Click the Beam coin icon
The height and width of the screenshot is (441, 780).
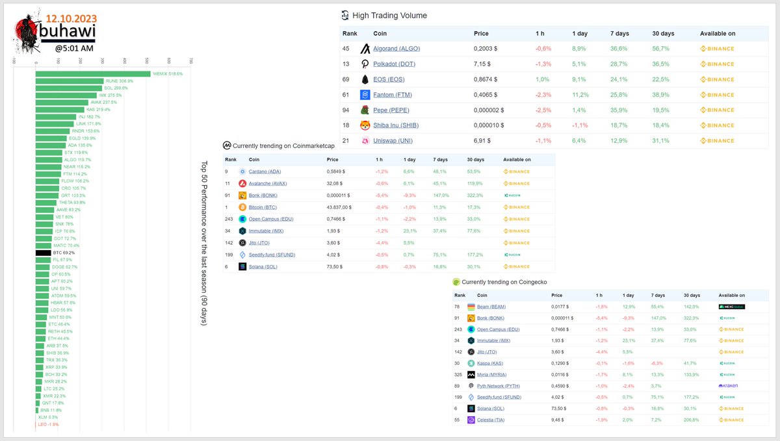point(471,307)
